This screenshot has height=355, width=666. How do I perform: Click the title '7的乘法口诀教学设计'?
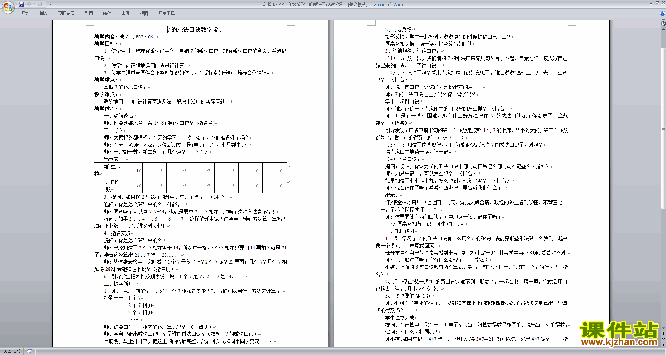click(x=196, y=30)
